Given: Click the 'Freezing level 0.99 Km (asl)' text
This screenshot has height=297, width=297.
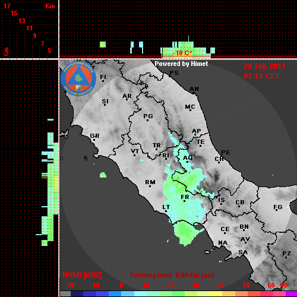Looking at the screenshot, I should (x=172, y=275).
